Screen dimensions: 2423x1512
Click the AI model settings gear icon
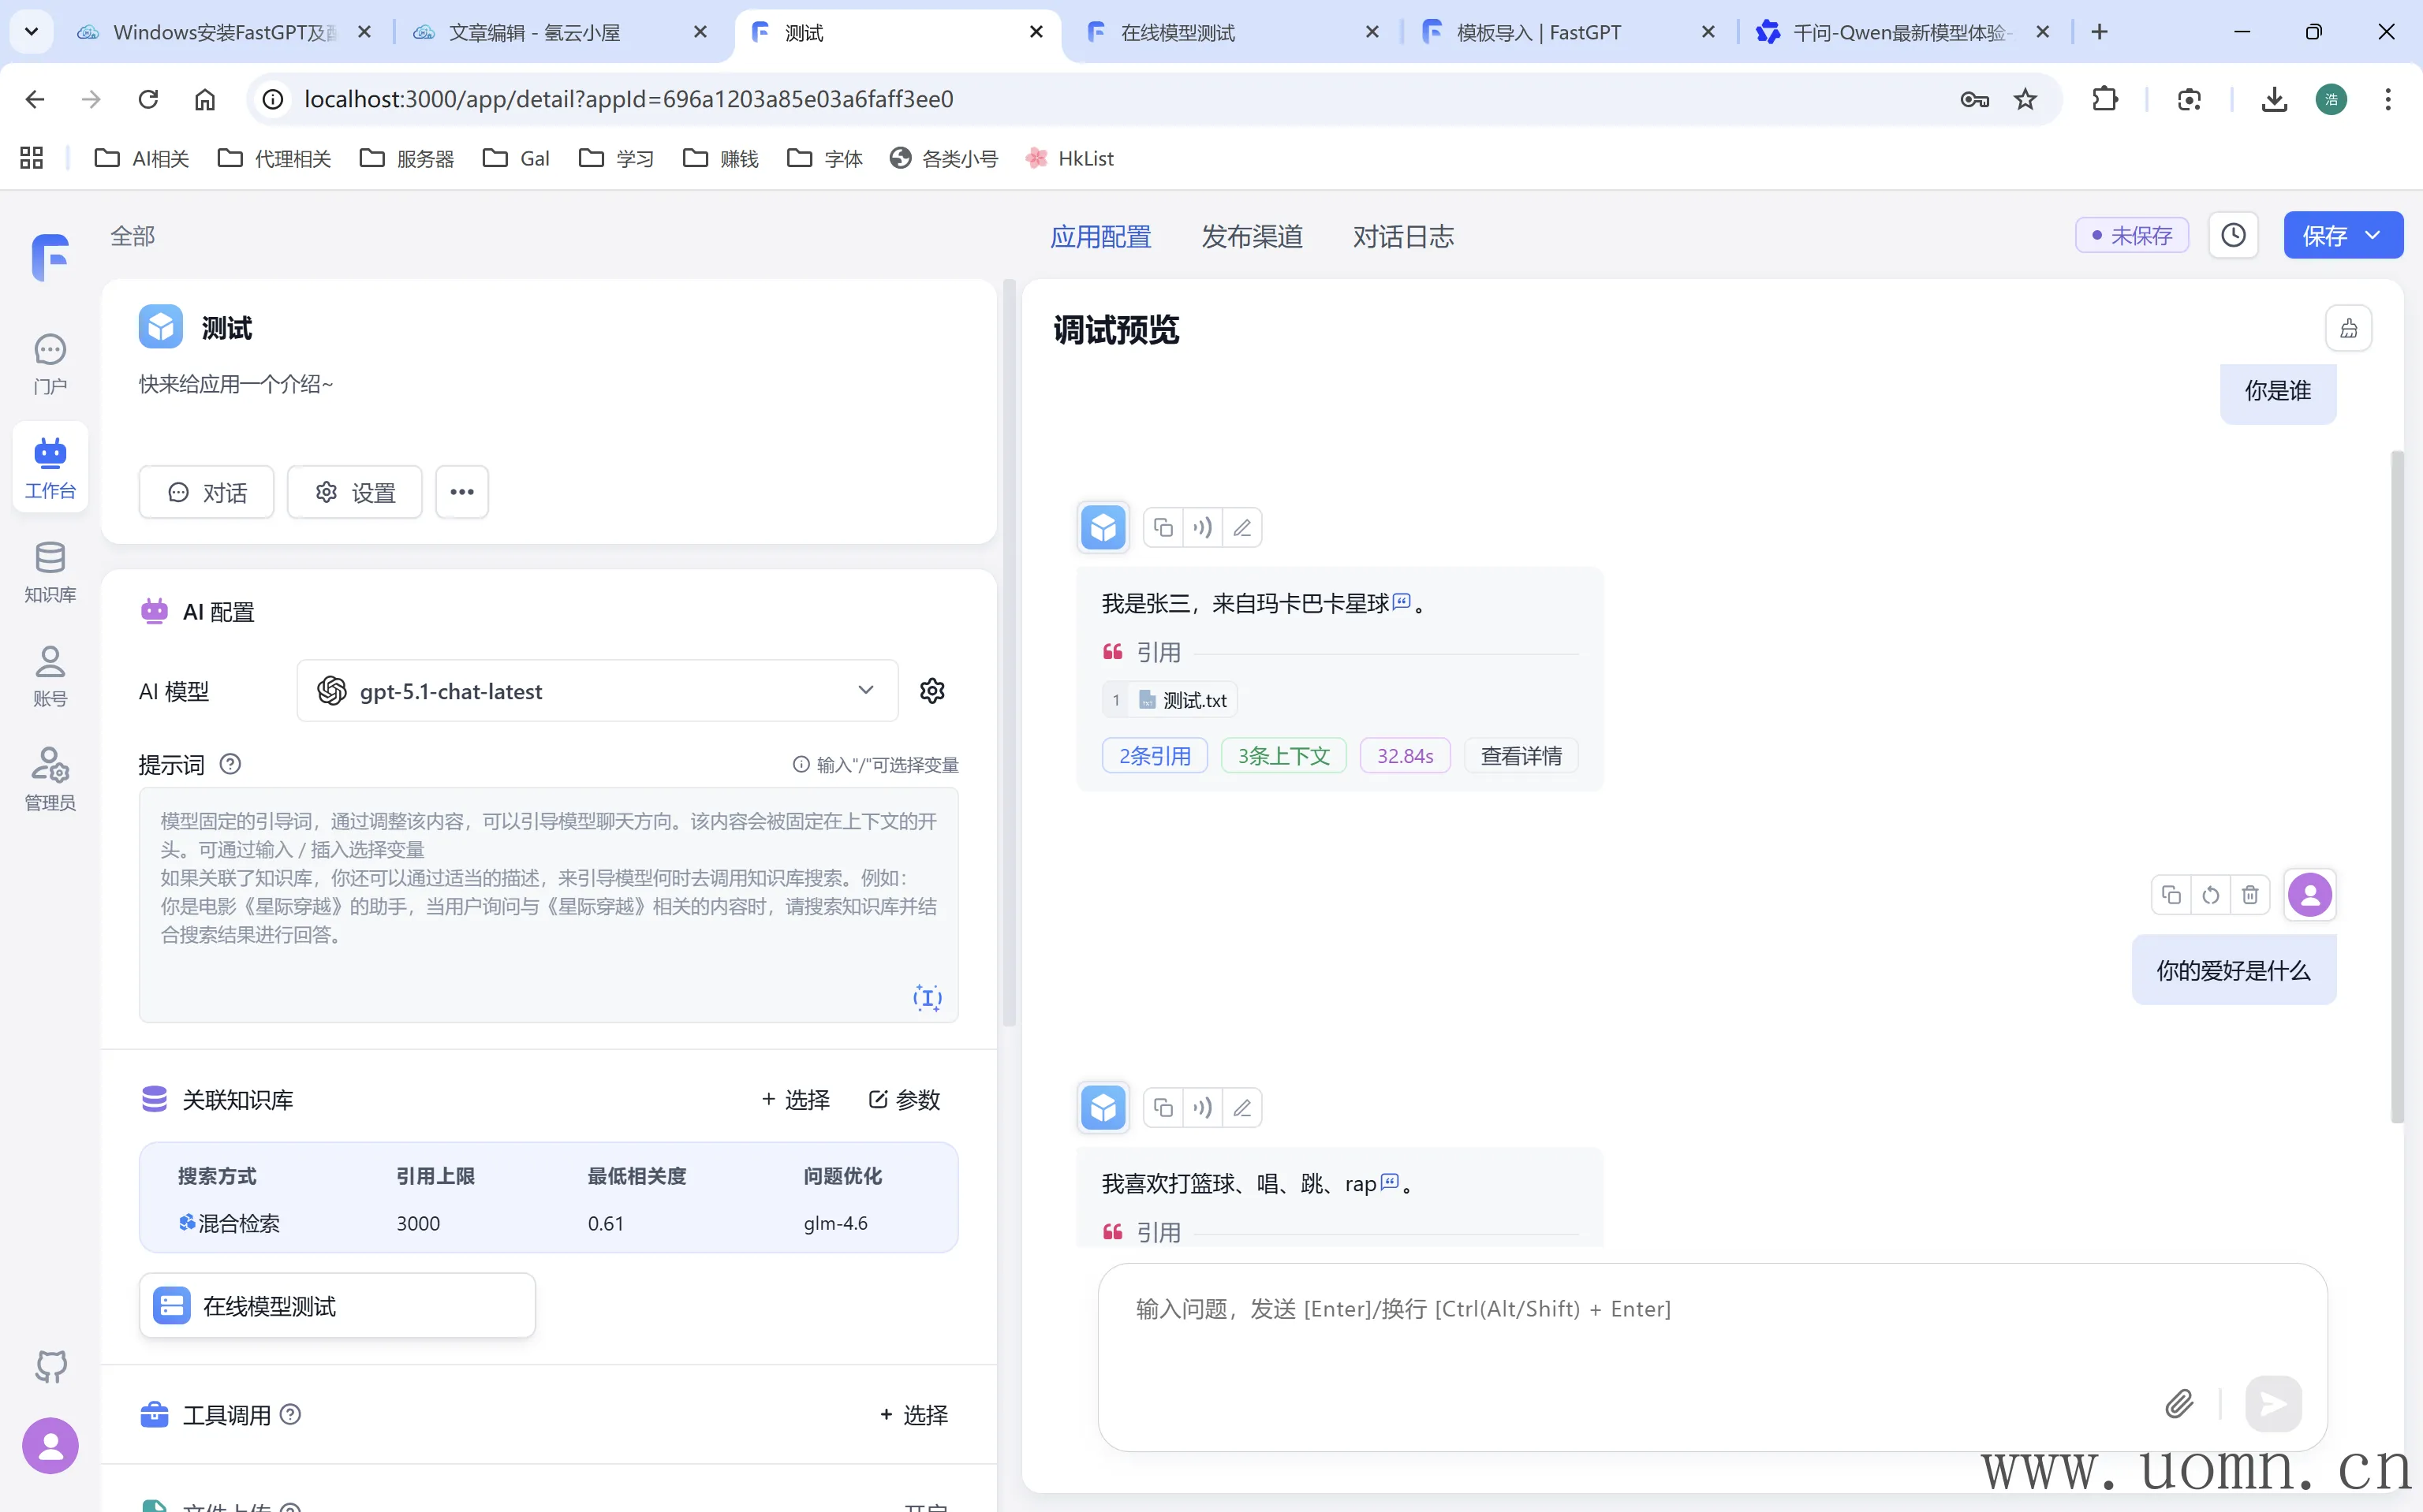coord(931,691)
